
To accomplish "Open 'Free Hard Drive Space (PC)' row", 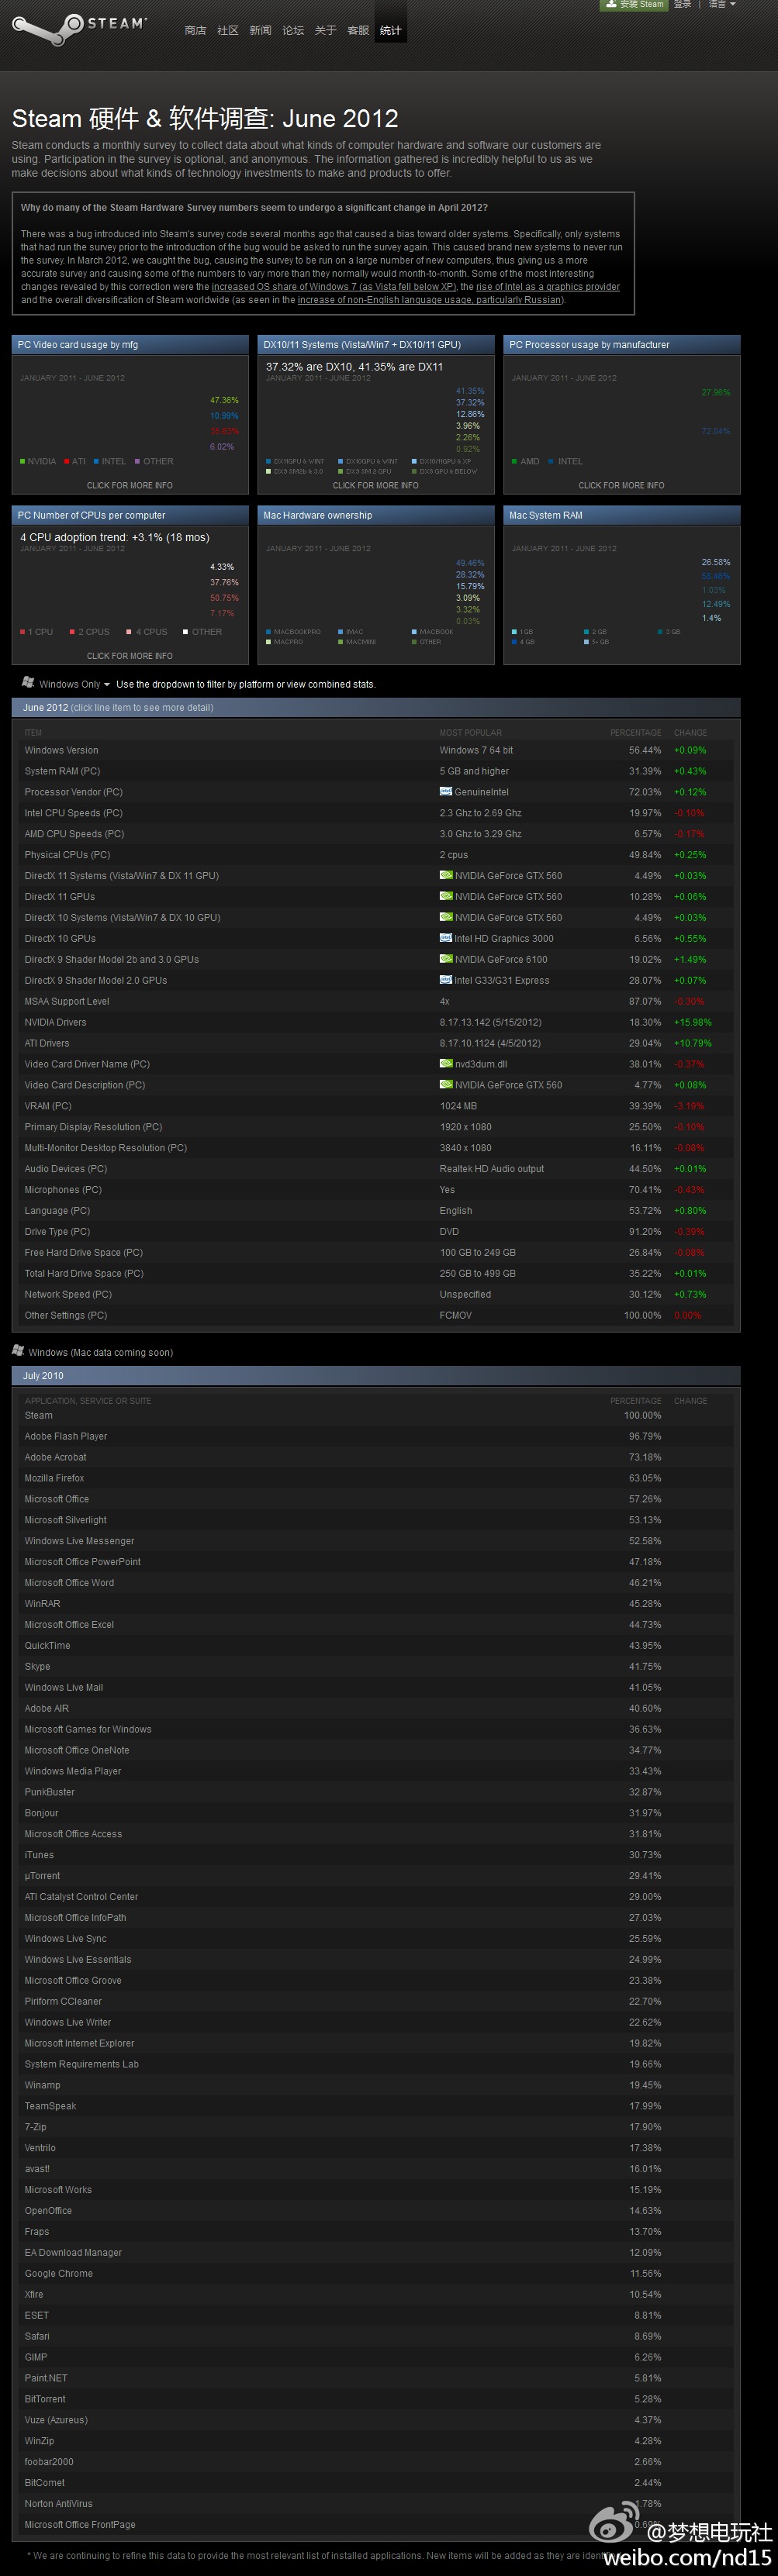I will 376,1253.
